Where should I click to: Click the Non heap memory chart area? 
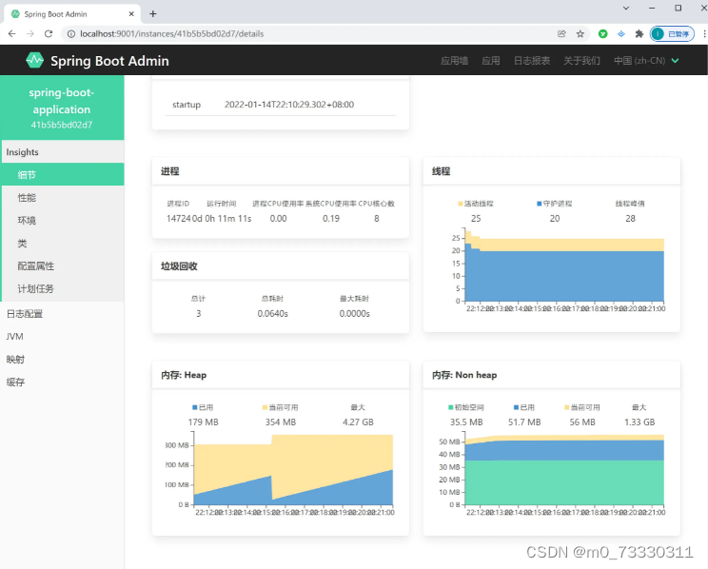point(564,470)
